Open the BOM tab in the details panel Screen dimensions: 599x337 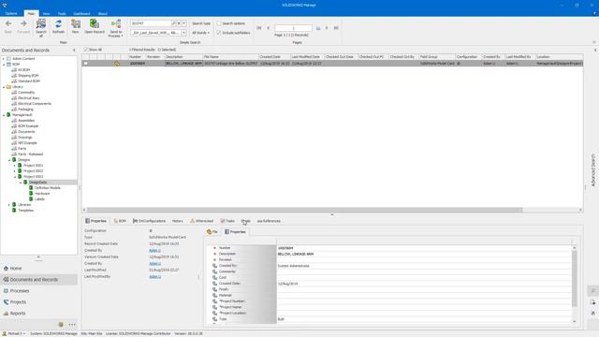(120, 221)
